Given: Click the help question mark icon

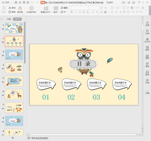Looking at the screenshot, I should point(139,3).
